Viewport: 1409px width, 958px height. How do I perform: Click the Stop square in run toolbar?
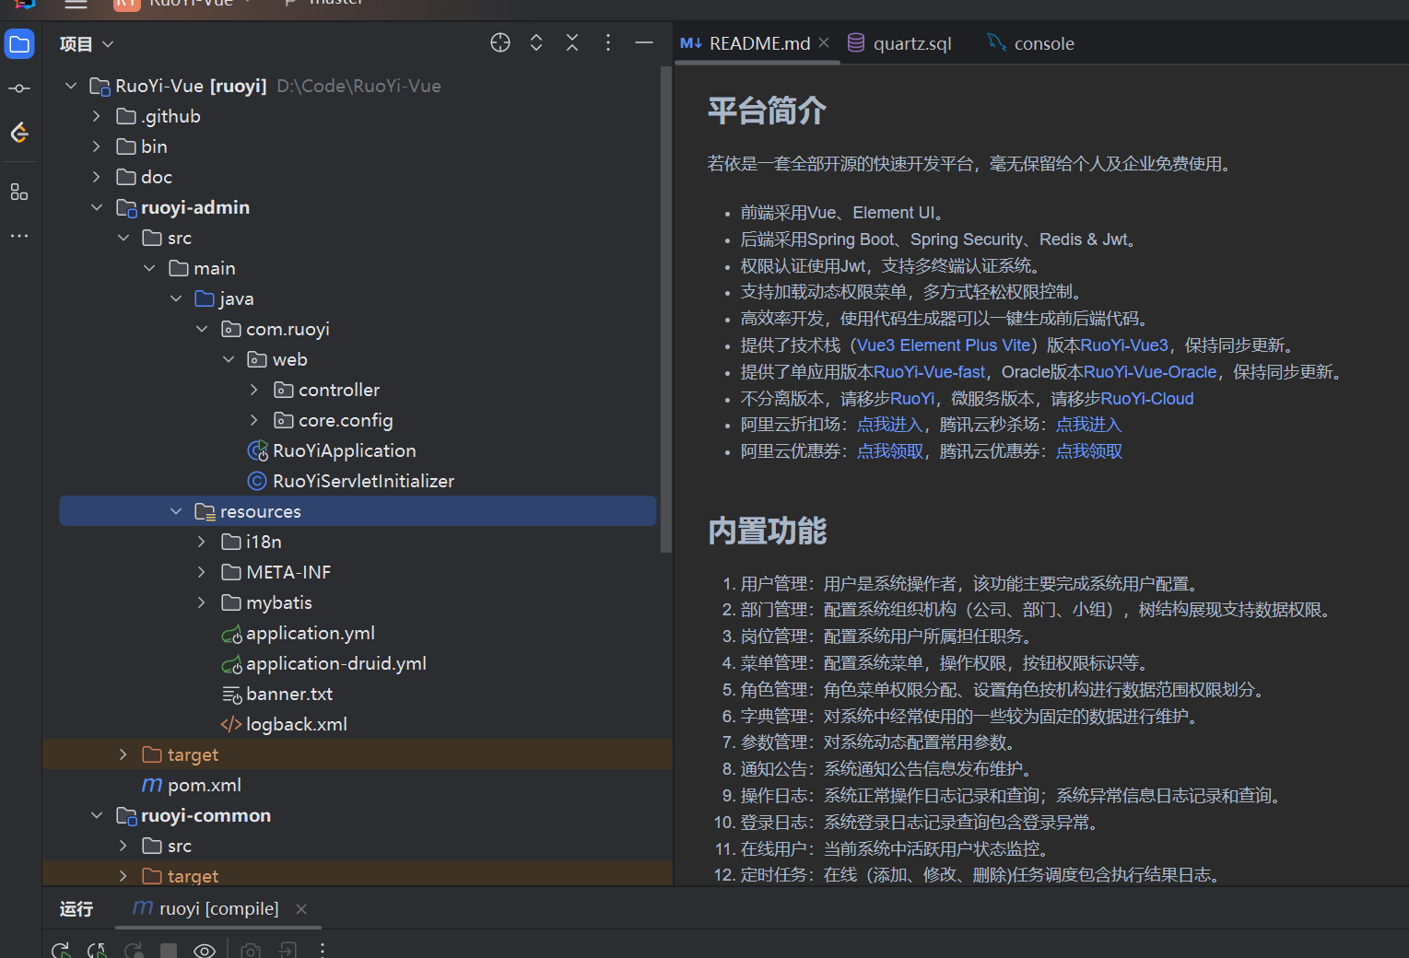[x=169, y=950]
